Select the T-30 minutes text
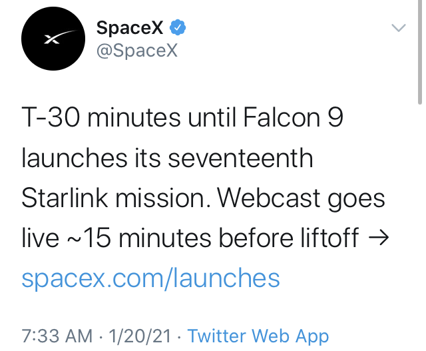Image resolution: width=426 pixels, height=351 pixels. tap(101, 117)
